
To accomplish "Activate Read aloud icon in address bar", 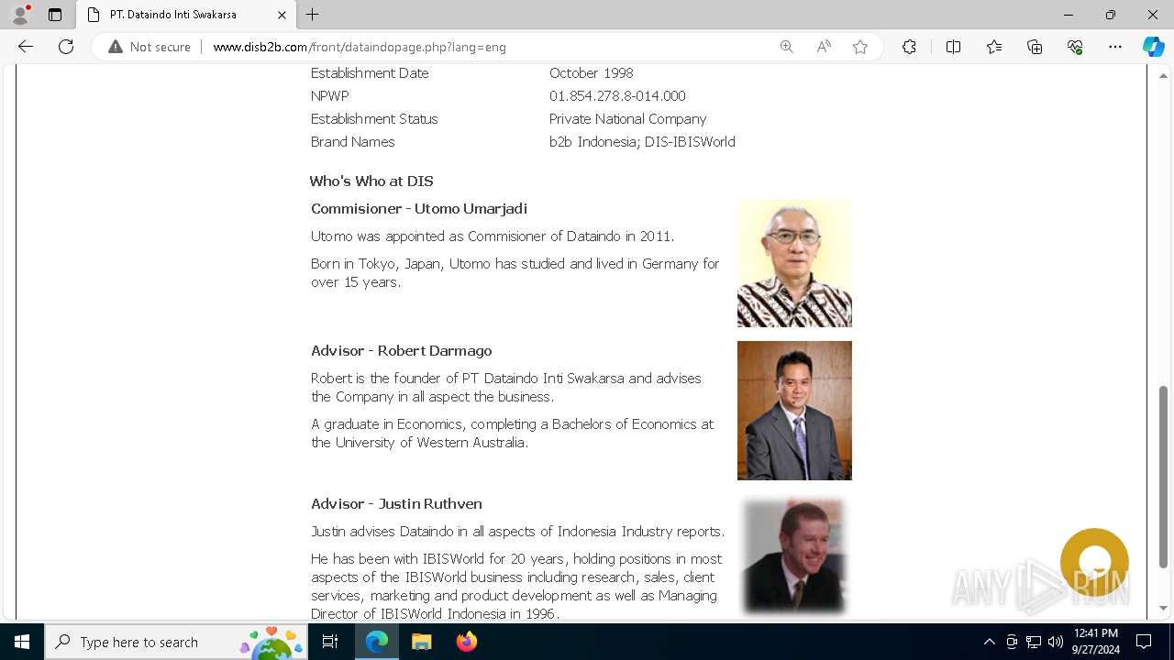I will coord(824,47).
